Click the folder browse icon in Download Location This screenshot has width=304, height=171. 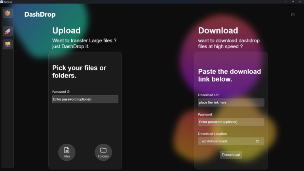257,141
